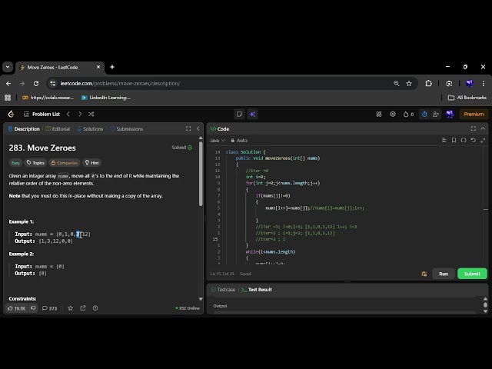This screenshot has height=369, width=492.
Task: Reload the browser page
Action: (x=36, y=84)
